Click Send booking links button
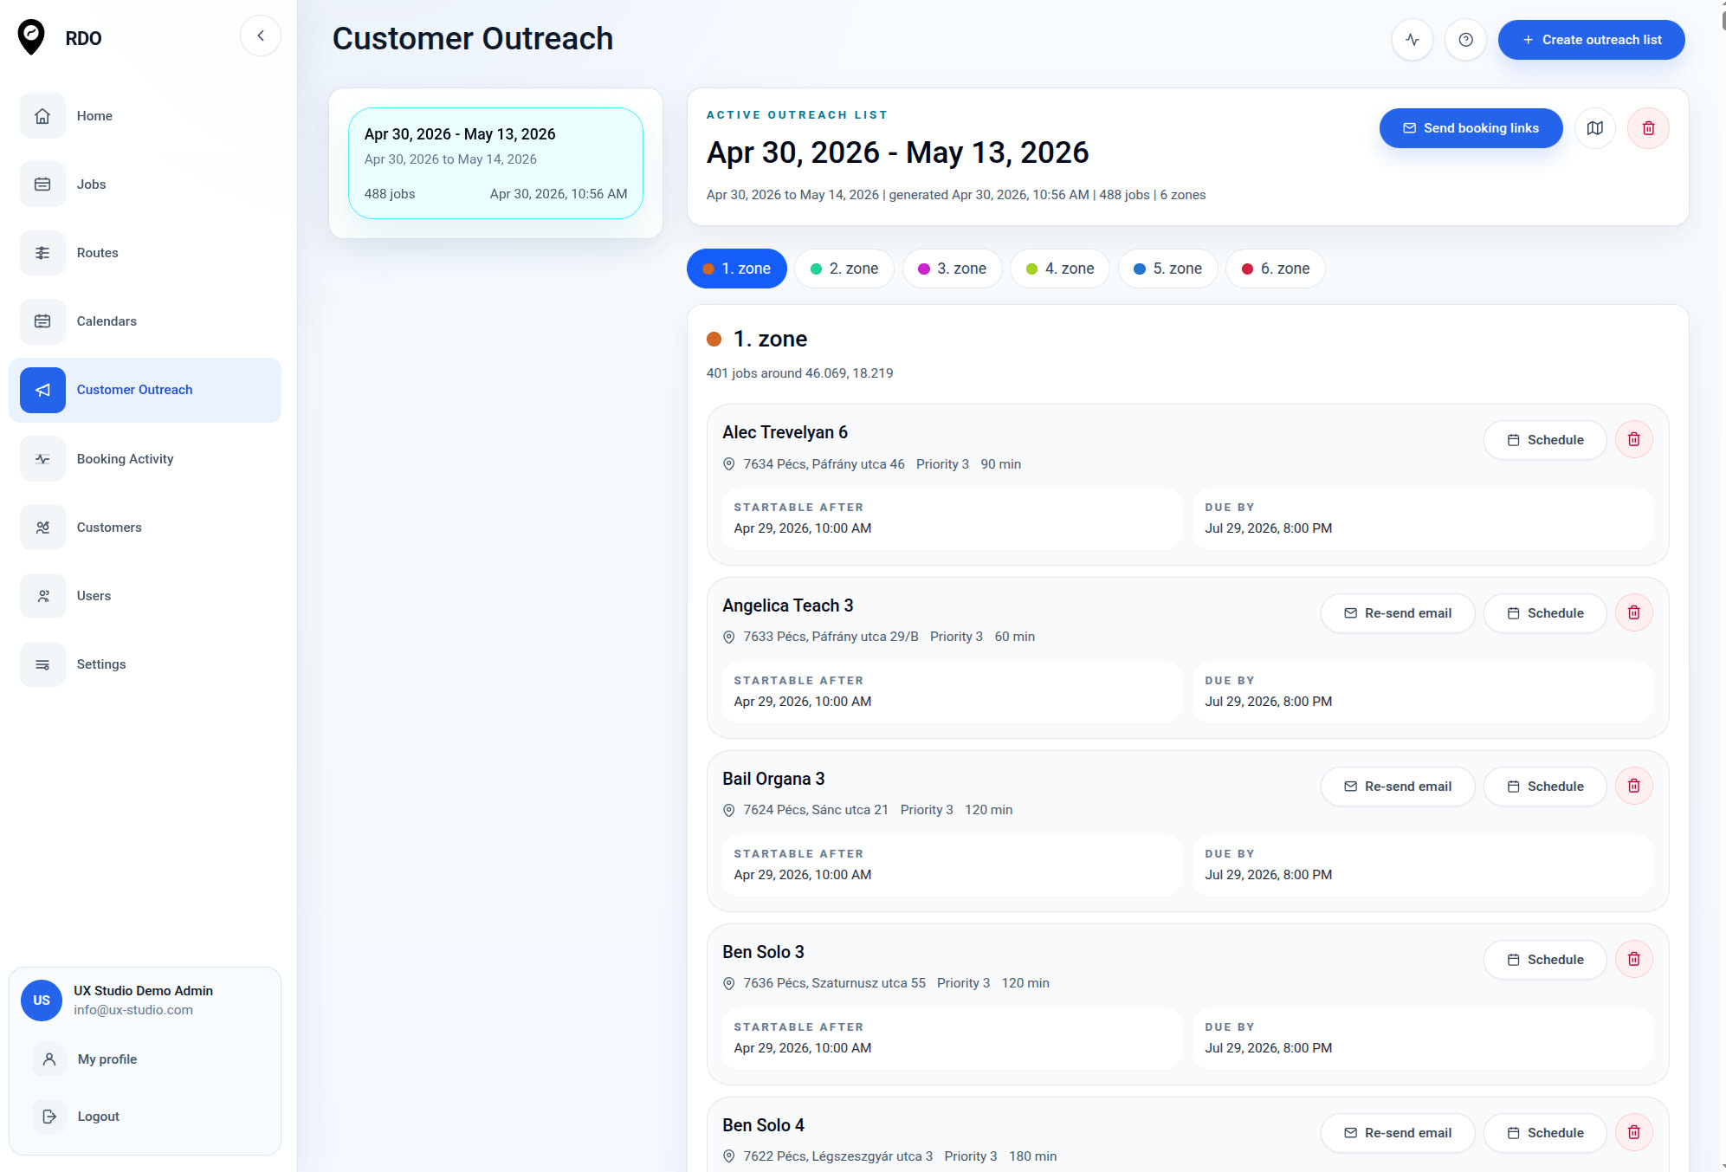This screenshot has width=1726, height=1172. tap(1471, 128)
